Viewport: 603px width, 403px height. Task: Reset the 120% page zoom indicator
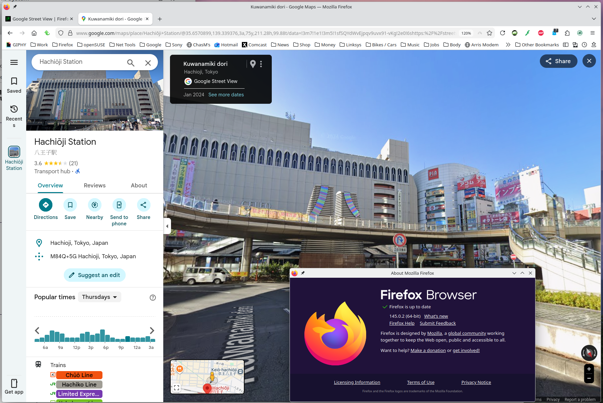pyautogui.click(x=466, y=33)
